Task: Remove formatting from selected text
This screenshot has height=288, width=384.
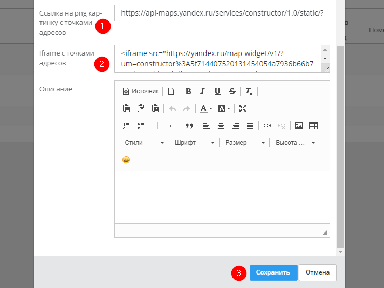Action: [x=249, y=91]
